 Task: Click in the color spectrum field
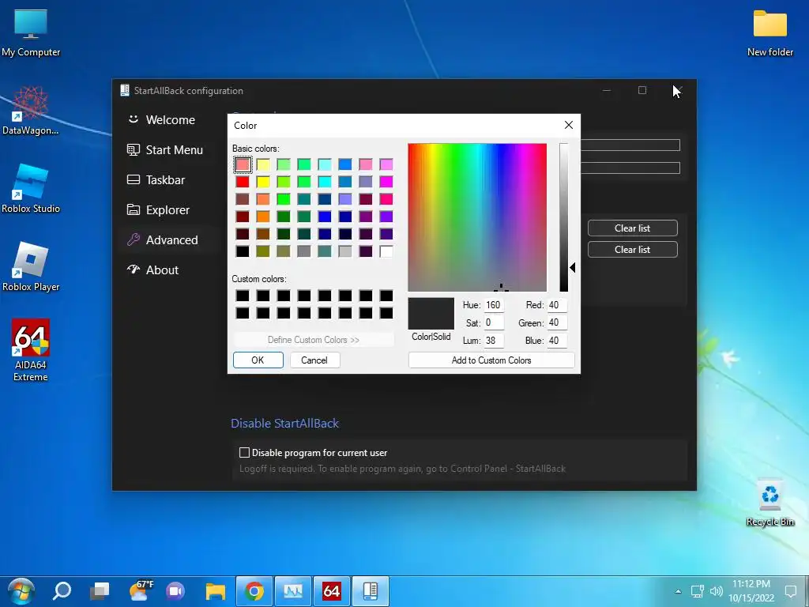477,217
